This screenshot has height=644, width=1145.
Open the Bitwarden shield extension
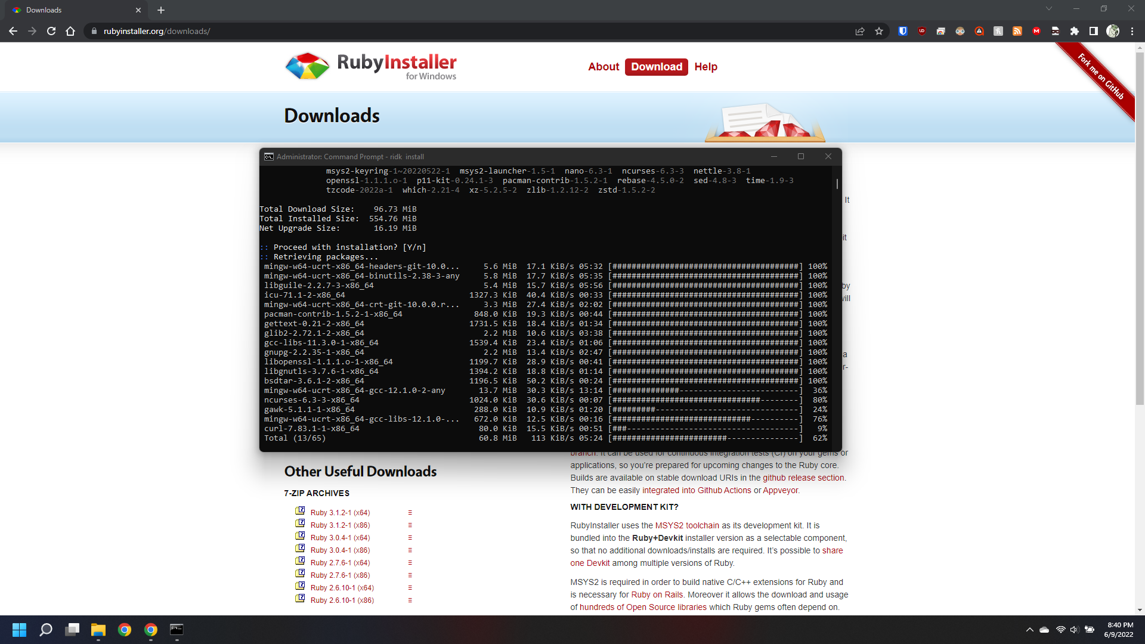(x=903, y=31)
